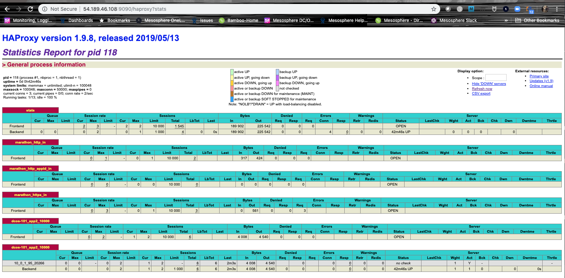Click the marathon_http_appid_in proxy header
The image size is (565, 278).
coord(30,169)
